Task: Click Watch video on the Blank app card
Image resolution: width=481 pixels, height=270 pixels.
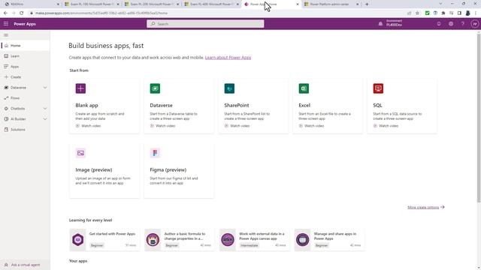Action: pyautogui.click(x=88, y=126)
